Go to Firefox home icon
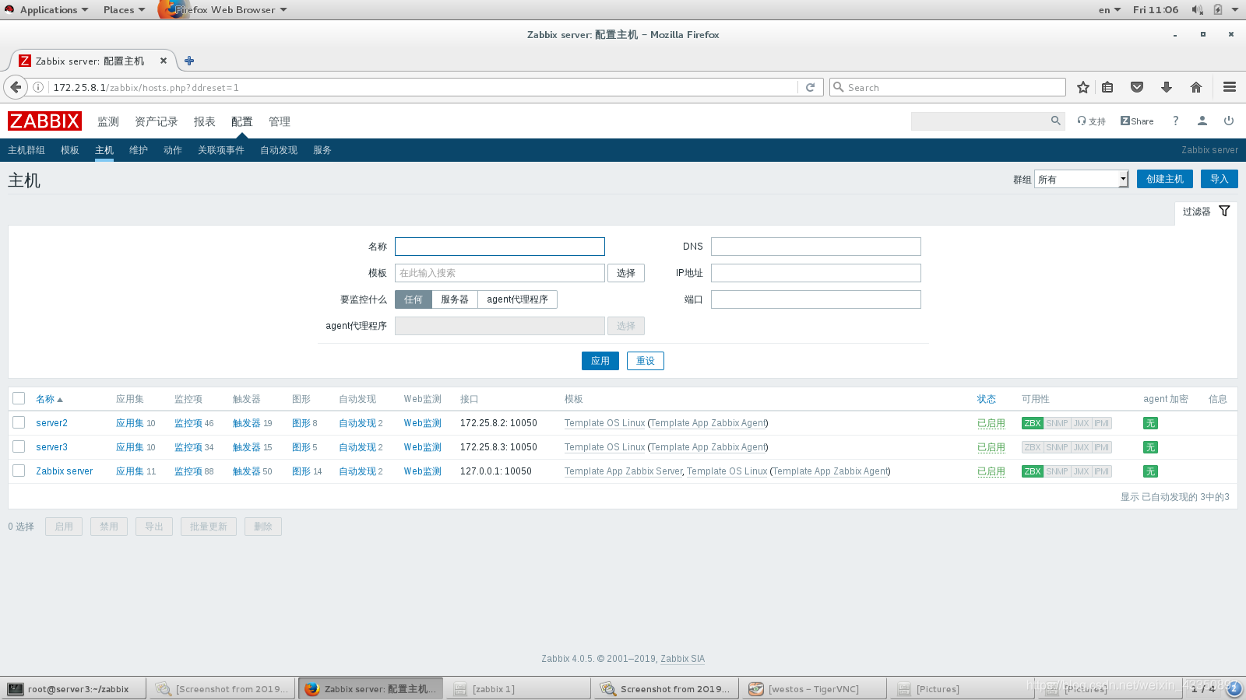The width and height of the screenshot is (1246, 700). pos(1196,87)
